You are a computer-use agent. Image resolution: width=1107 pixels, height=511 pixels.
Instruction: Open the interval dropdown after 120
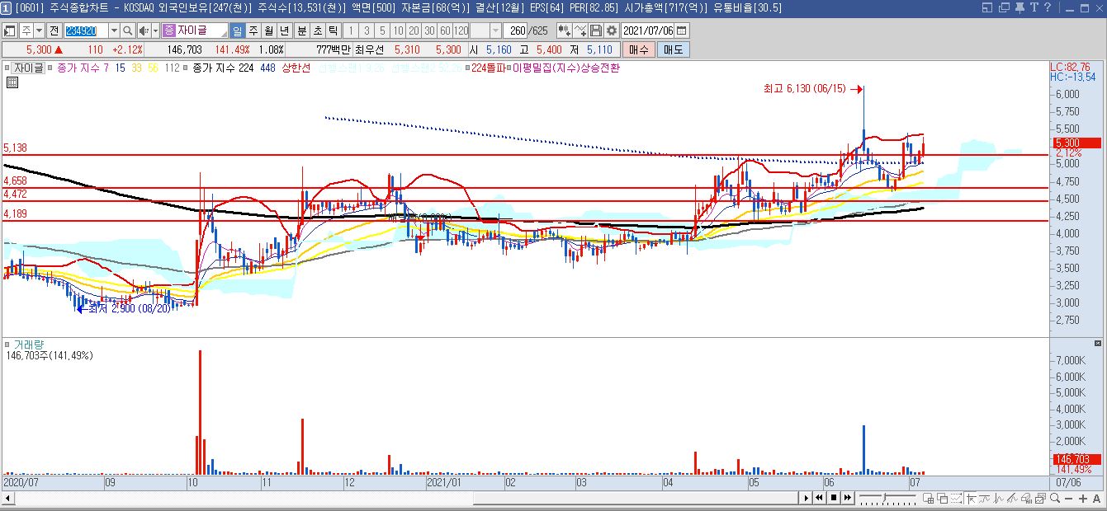(495, 30)
